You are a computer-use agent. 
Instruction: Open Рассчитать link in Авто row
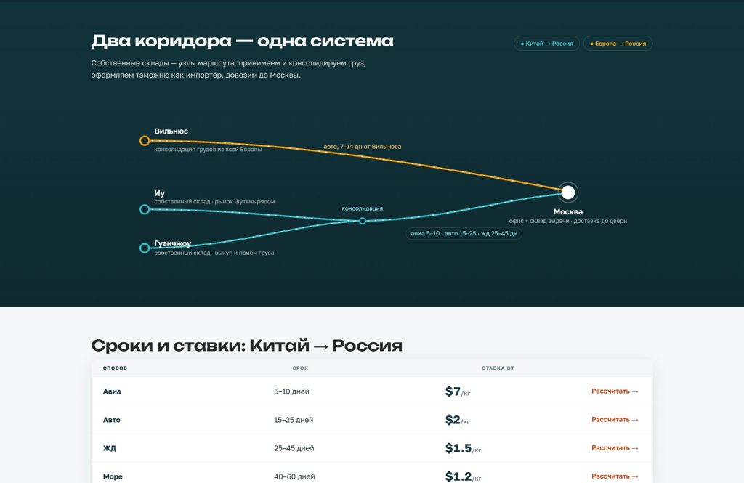615,419
